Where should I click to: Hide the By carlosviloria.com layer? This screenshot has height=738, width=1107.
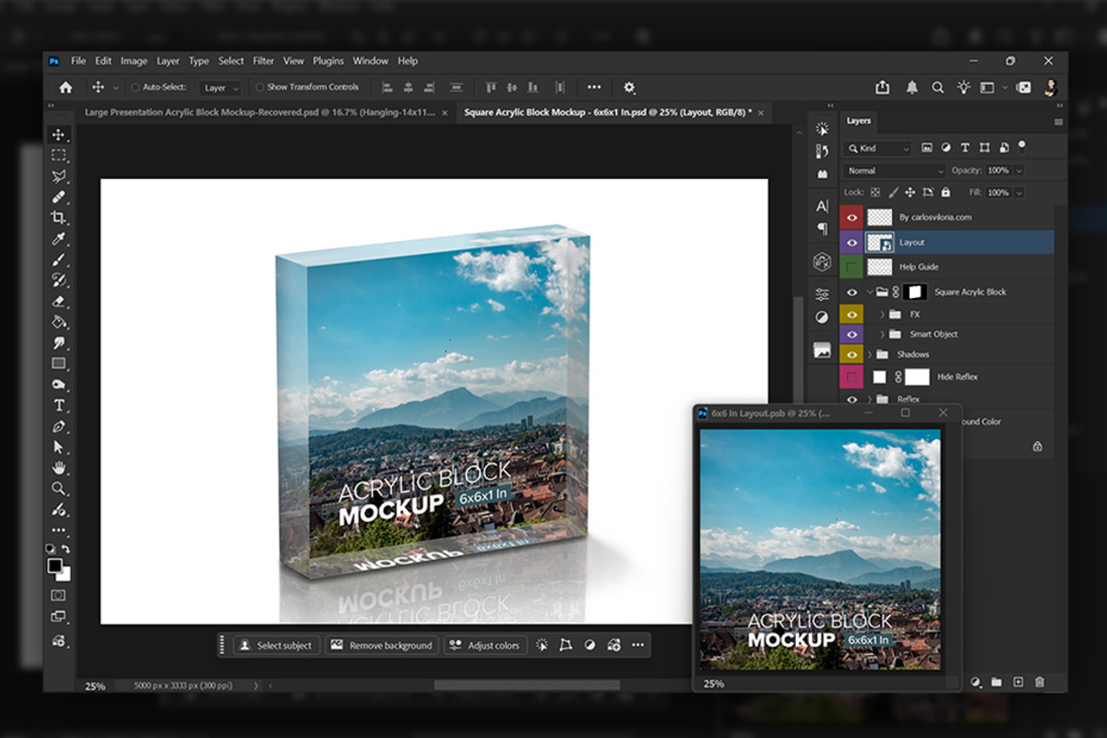[x=851, y=218]
